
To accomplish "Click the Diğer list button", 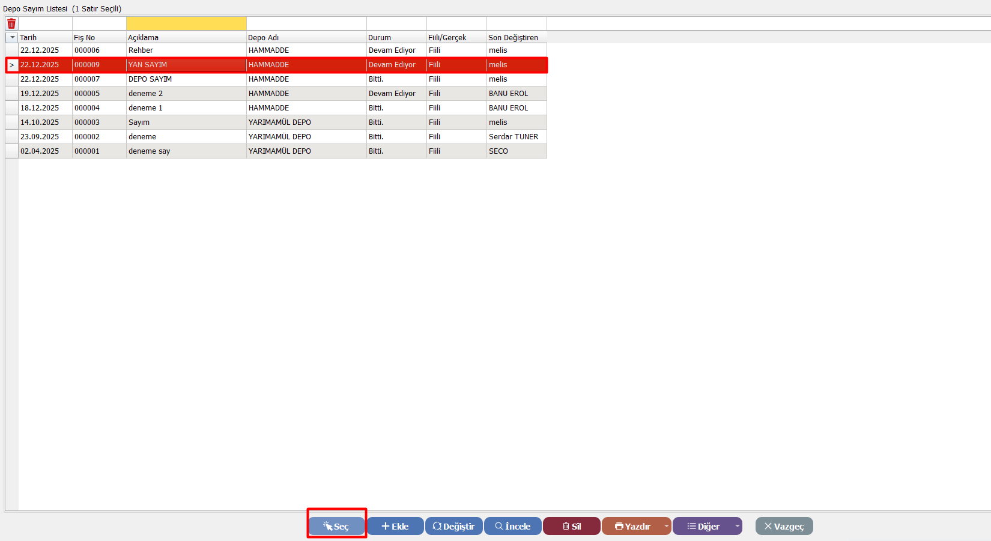I will click(x=703, y=526).
